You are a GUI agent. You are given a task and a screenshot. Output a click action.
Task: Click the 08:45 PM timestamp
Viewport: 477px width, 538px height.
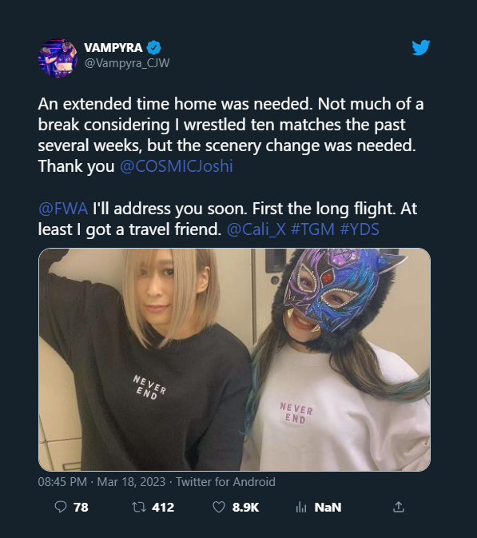(x=62, y=482)
